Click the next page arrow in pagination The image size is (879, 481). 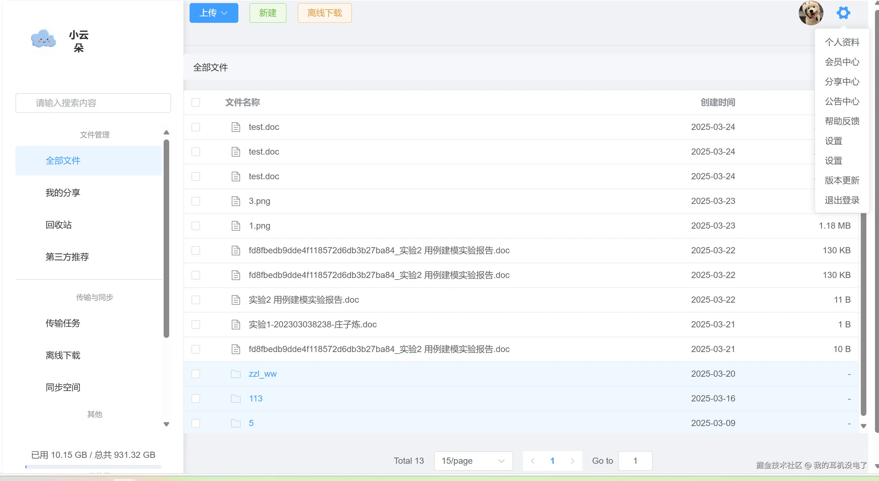click(572, 461)
